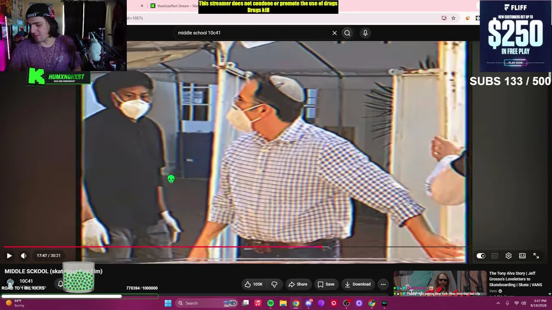Click the cast/install icon in address bar

tap(444, 18)
